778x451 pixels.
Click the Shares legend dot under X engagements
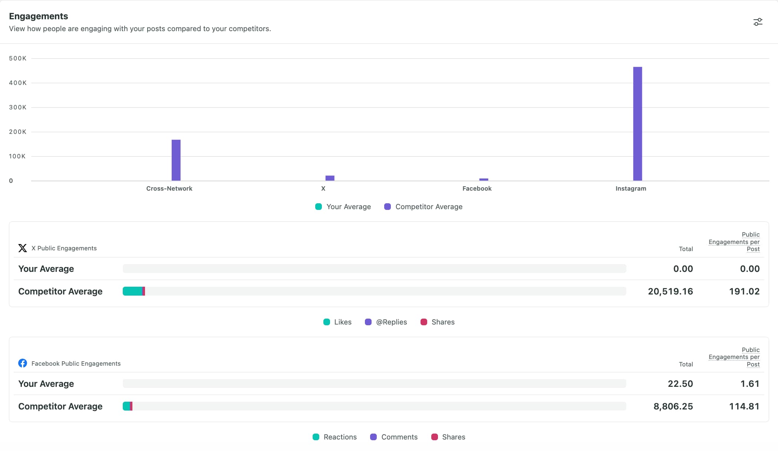coord(423,322)
